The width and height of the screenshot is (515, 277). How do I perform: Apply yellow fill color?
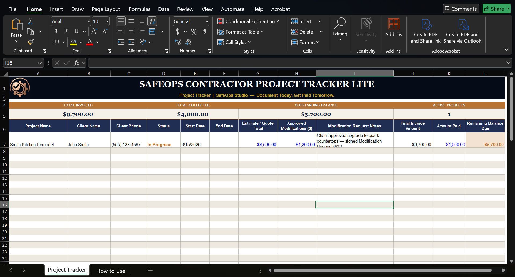click(x=73, y=42)
